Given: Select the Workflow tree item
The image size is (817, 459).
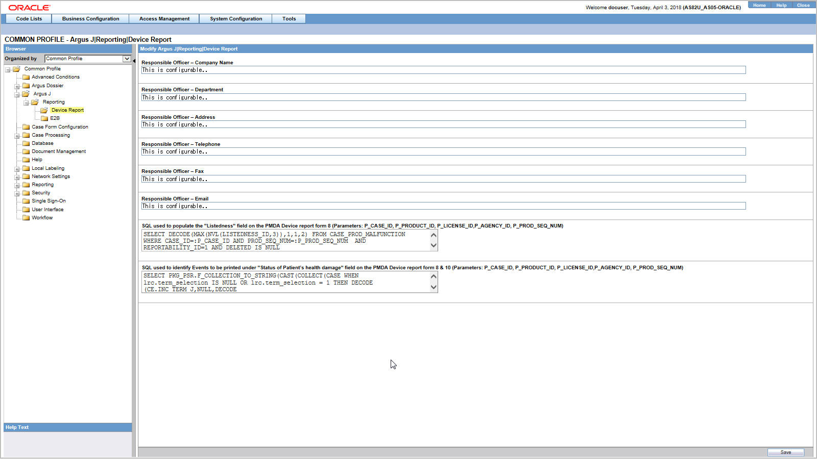Looking at the screenshot, I should click(x=42, y=218).
